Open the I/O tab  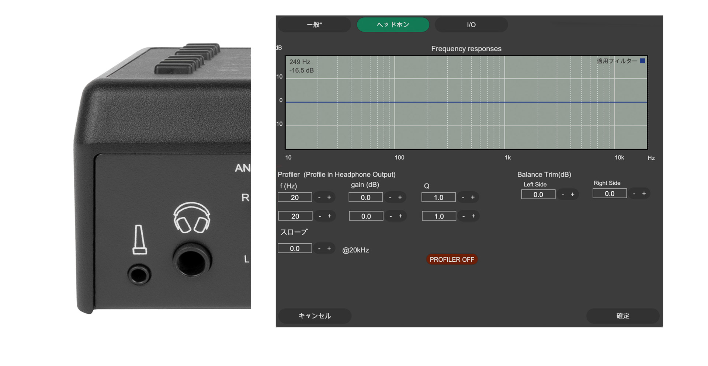pyautogui.click(x=471, y=25)
